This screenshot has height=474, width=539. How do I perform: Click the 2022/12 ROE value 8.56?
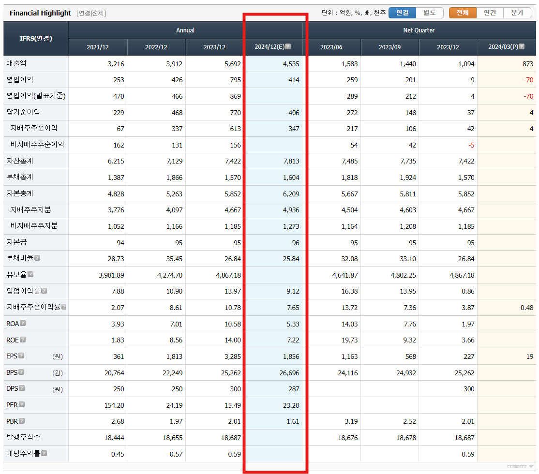pyautogui.click(x=176, y=341)
